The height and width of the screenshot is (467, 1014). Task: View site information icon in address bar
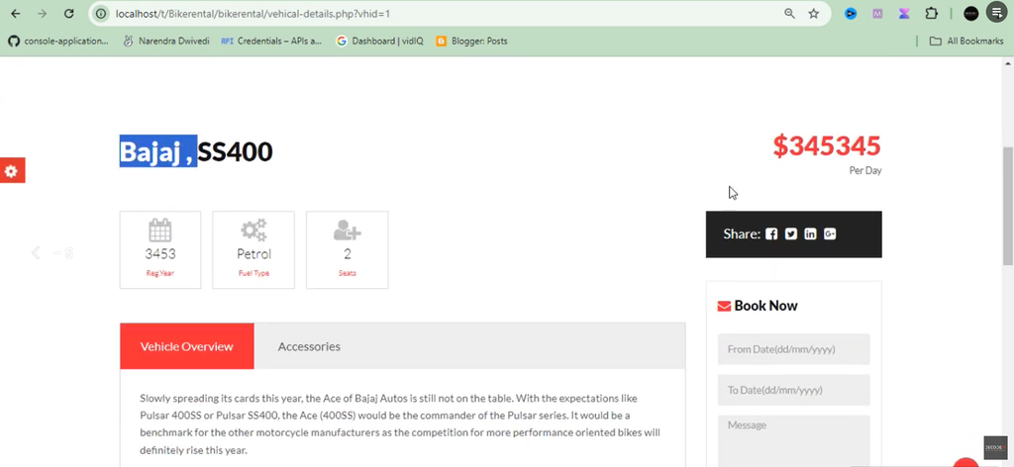[x=101, y=14]
